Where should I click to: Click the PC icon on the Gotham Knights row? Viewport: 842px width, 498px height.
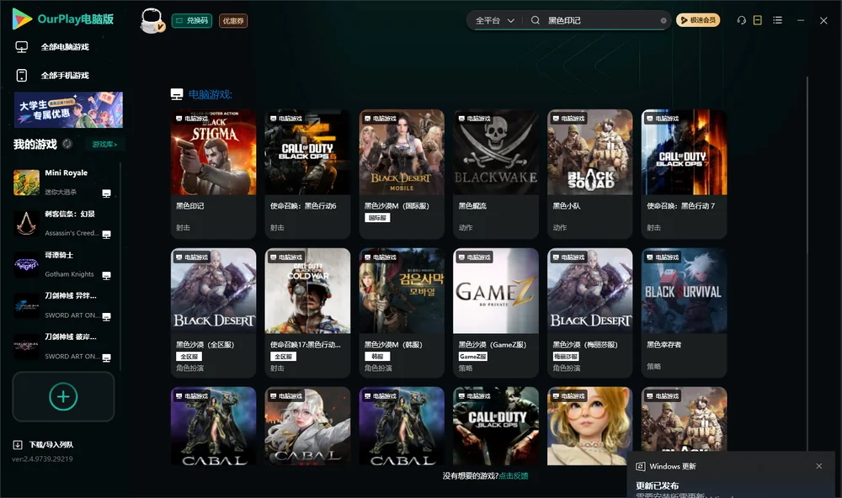[x=106, y=276]
